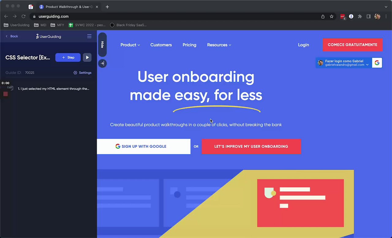Image resolution: width=392 pixels, height=238 pixels.
Task: Click the guide title CSS Selector
Action: click(x=28, y=58)
